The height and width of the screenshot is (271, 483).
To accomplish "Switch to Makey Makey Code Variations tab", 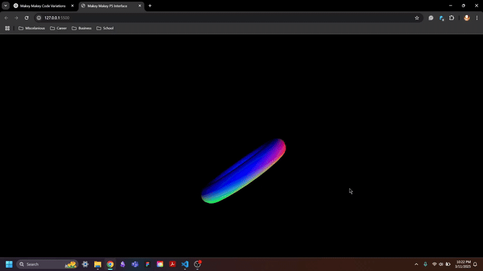I will point(43,6).
